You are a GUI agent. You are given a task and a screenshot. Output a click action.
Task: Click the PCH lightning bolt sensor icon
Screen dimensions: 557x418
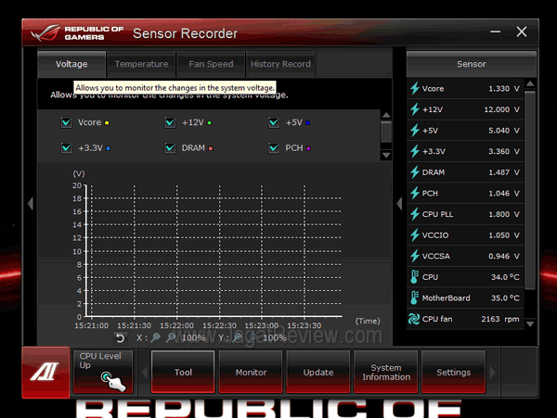tap(415, 193)
